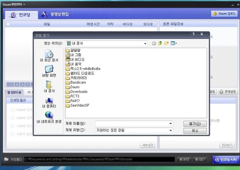Click the 폴더변경 button
Image resolution: width=240 pixels, height=170 pixels.
pyautogui.click(x=184, y=159)
